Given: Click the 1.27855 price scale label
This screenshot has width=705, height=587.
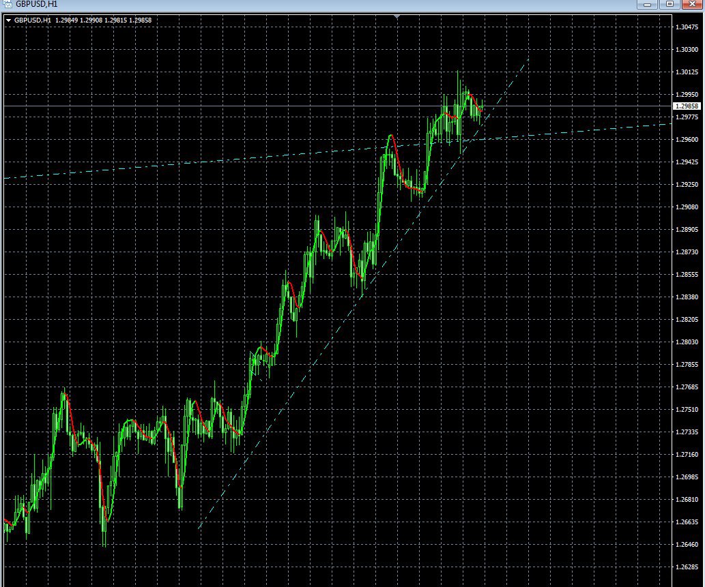Looking at the screenshot, I should [x=687, y=364].
